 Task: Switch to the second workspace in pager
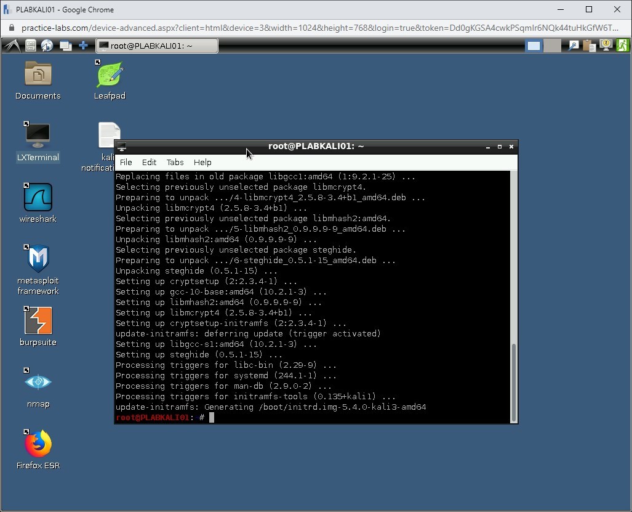pos(552,46)
